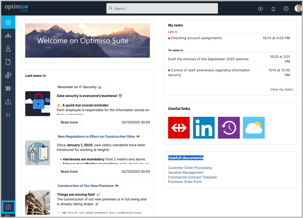The width and height of the screenshot is (303, 218).
Task: Select the process map sidebar icon
Action: pos(8,75)
